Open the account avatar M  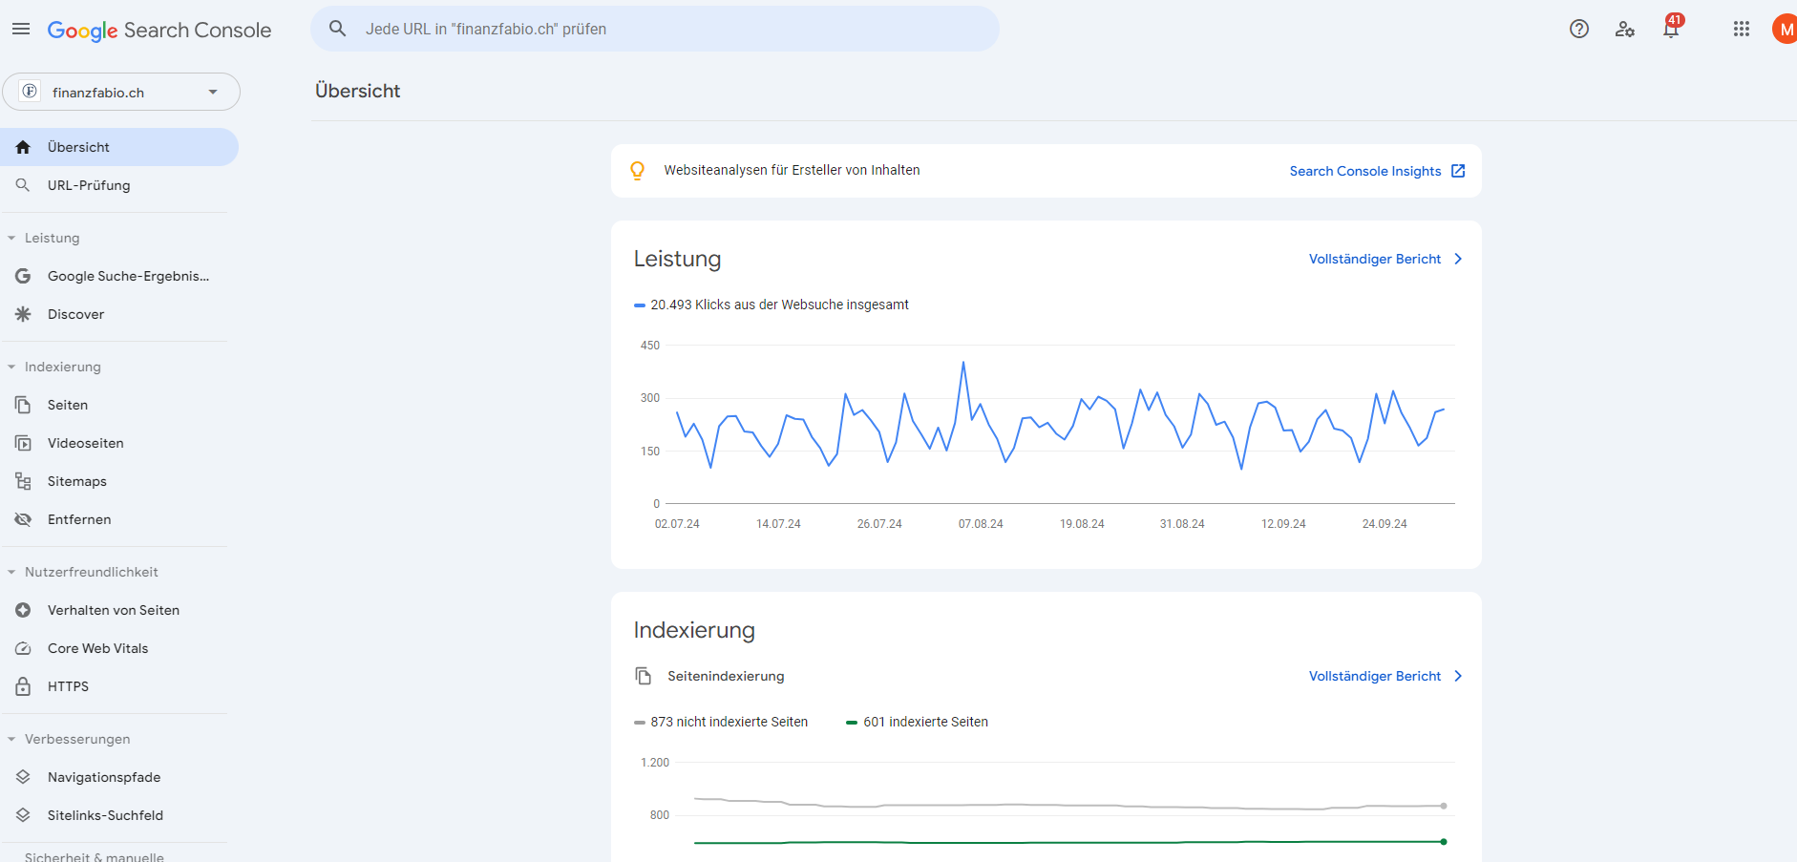pyautogui.click(x=1785, y=29)
